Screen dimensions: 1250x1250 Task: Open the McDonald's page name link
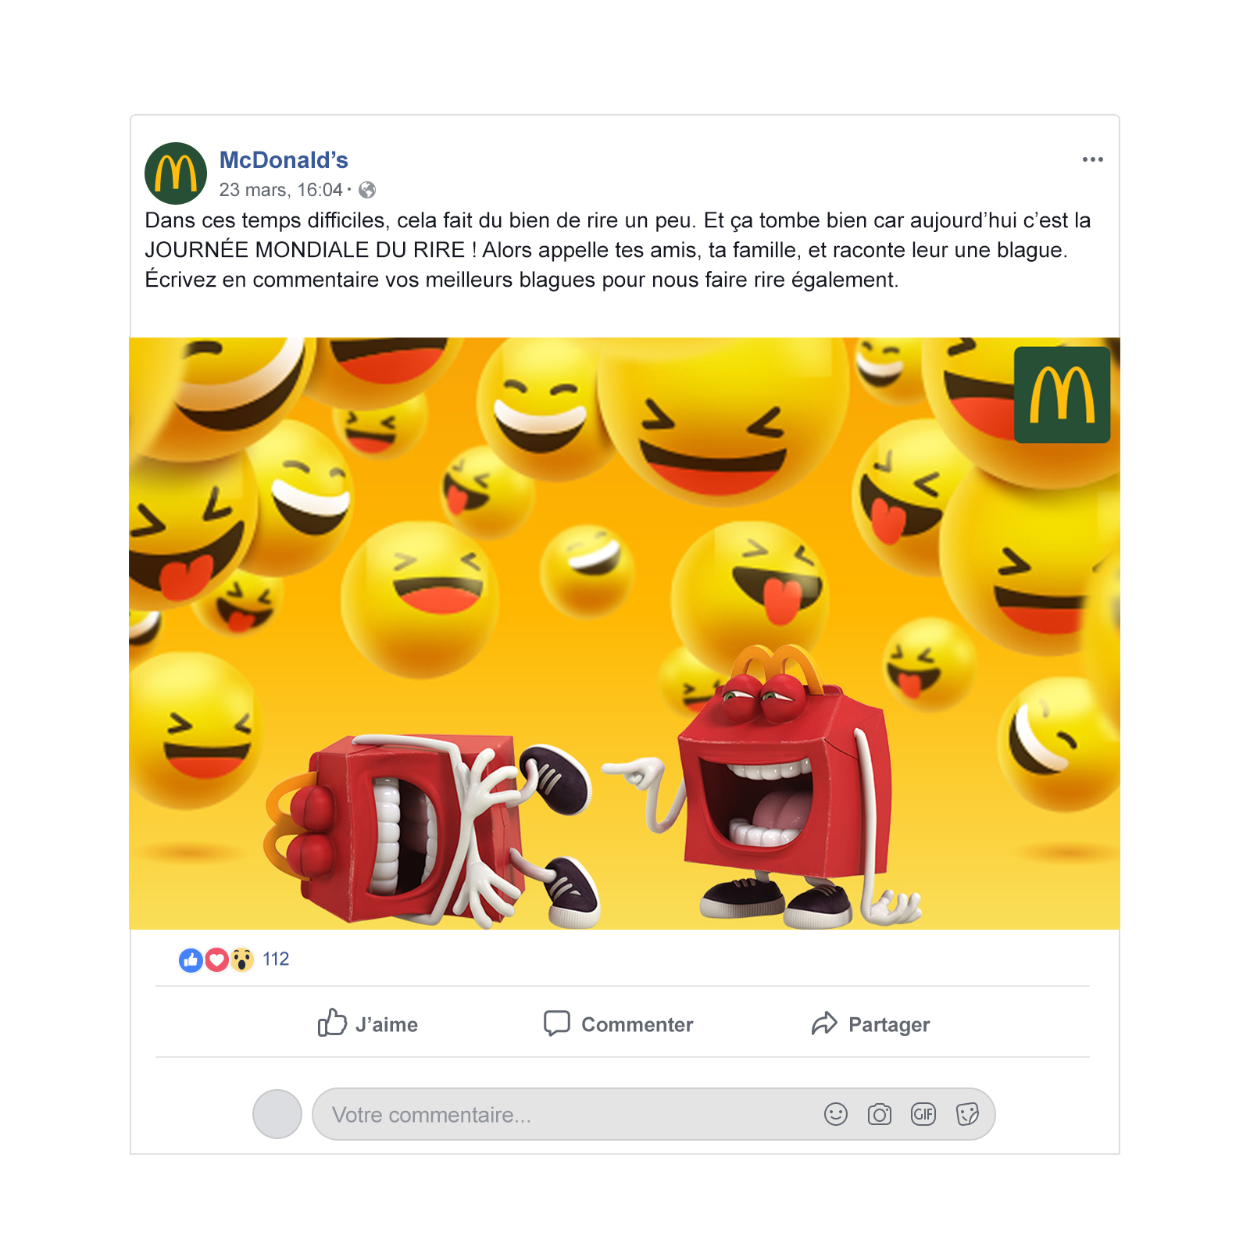(284, 159)
